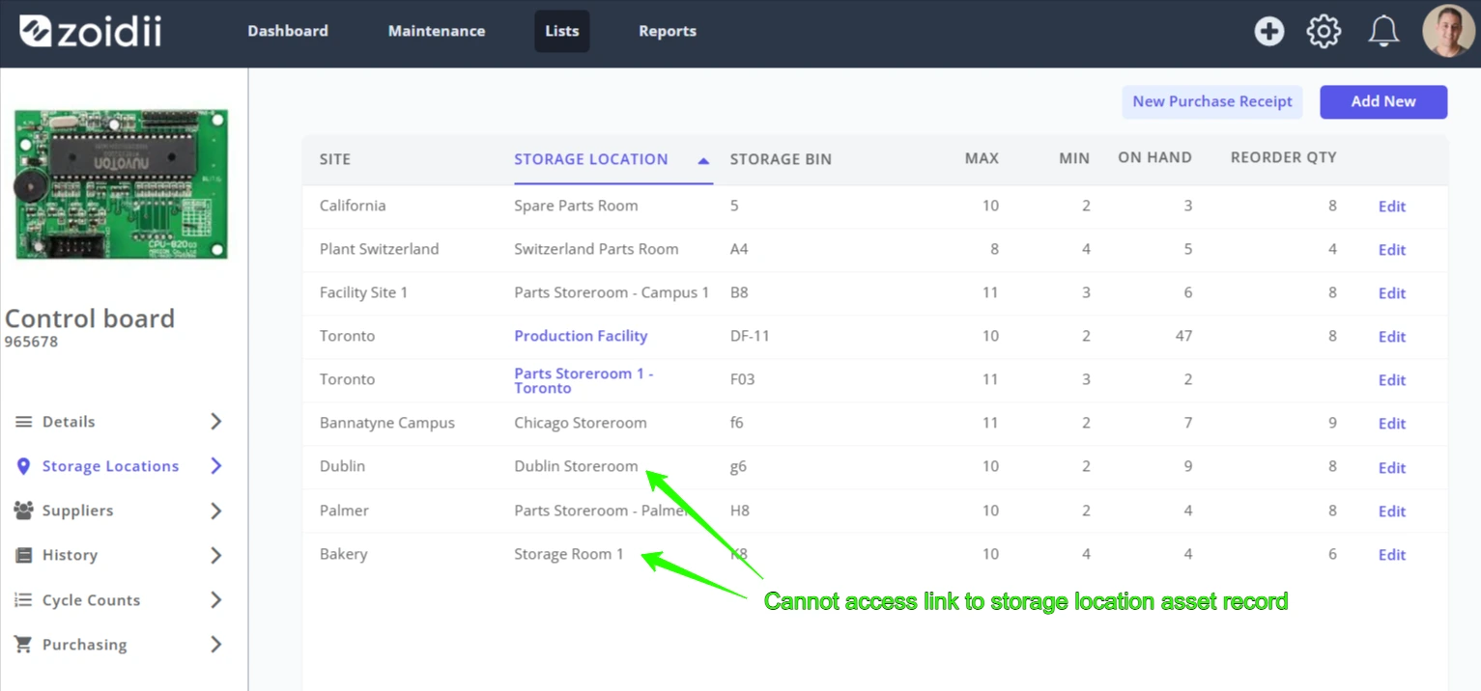
Task: Open the Production Facility link
Action: [x=581, y=336]
